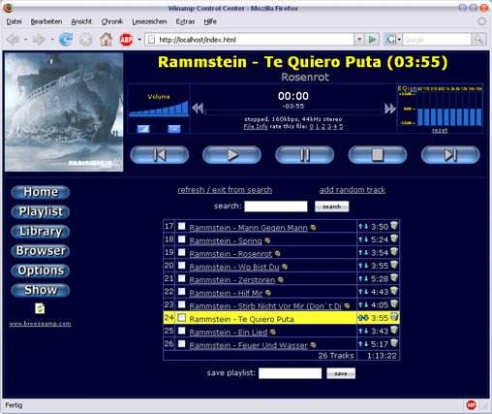The width and height of the screenshot is (492, 414).
Task: Delete track 18 Spring via trash icon
Action: tap(394, 239)
